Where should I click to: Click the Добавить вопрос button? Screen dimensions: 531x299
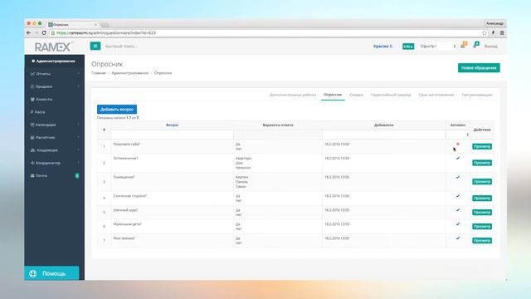click(117, 110)
